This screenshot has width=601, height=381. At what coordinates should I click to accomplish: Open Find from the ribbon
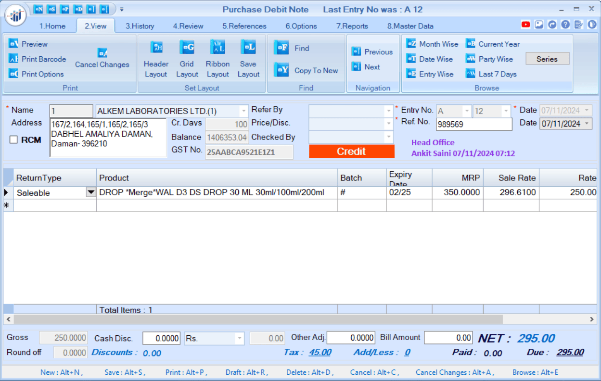click(292, 48)
